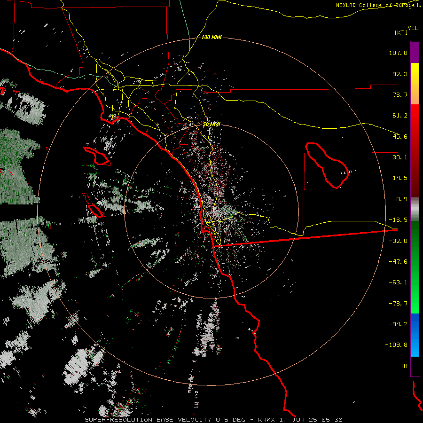Select the 107.8 legend value
The height and width of the screenshot is (423, 423).
point(398,53)
